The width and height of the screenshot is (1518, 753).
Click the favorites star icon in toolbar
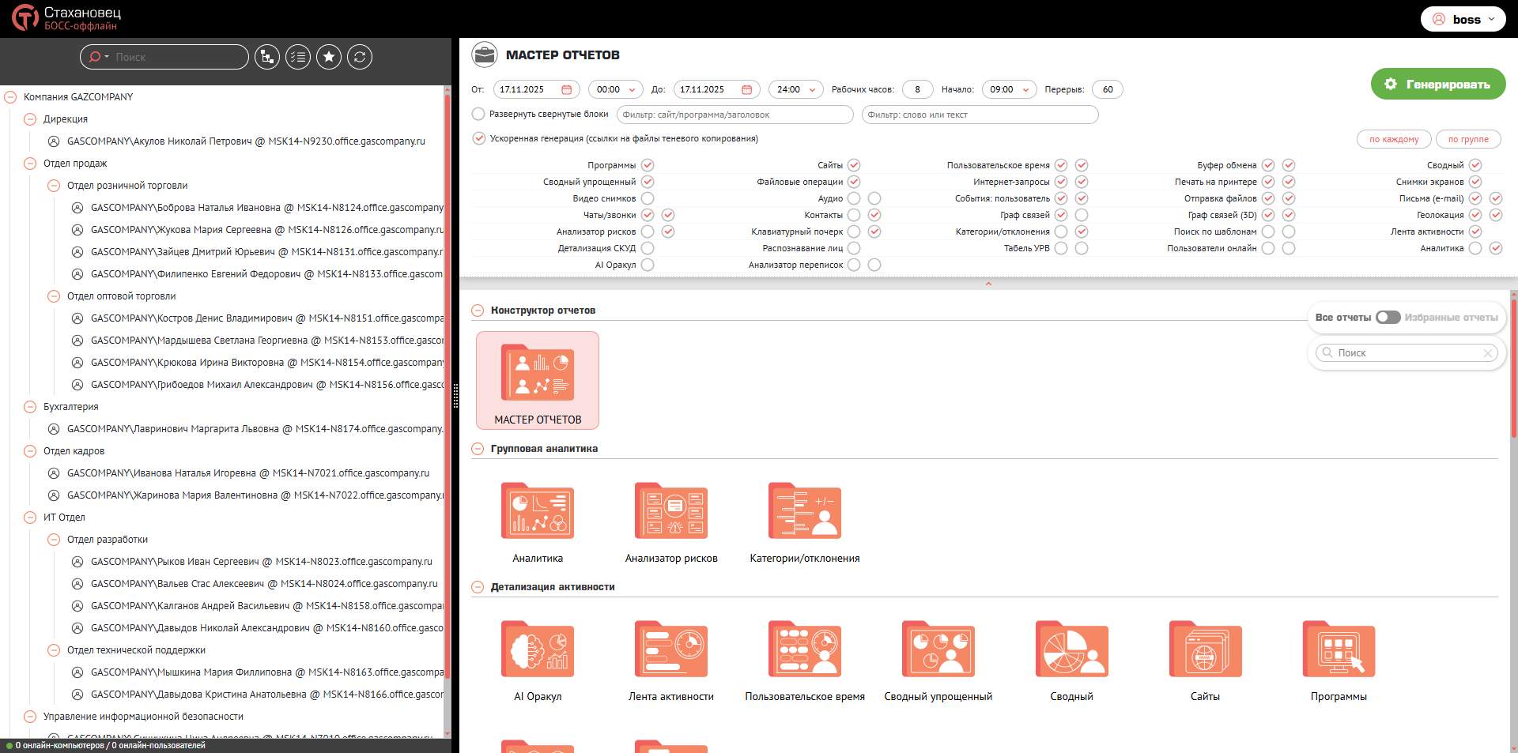pos(329,57)
